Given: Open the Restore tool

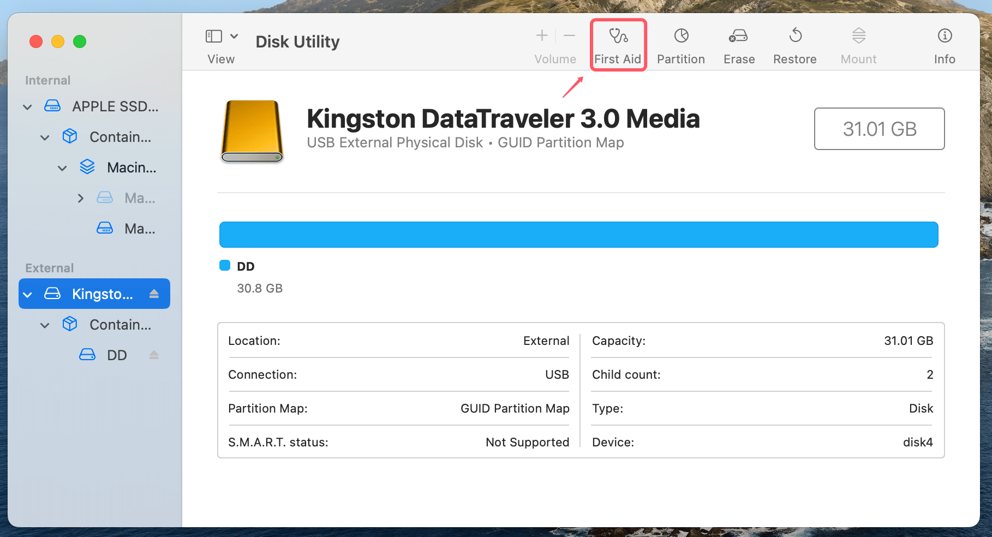Looking at the screenshot, I should [x=794, y=45].
